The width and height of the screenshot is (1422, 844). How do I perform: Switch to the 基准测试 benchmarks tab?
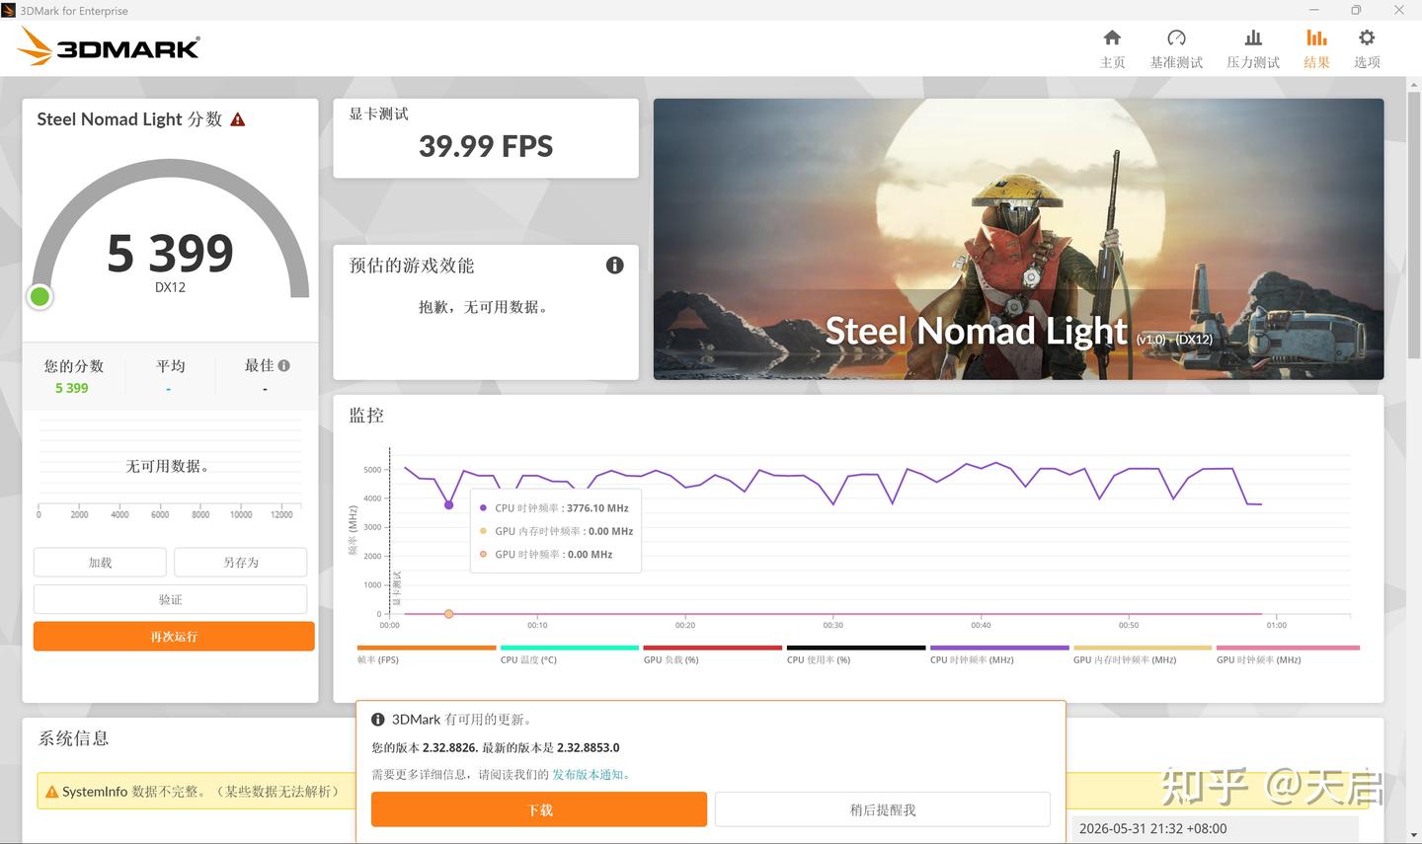[1176, 48]
